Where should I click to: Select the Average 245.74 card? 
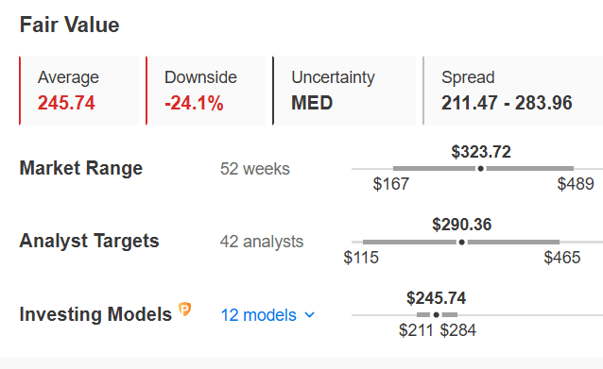(x=78, y=91)
